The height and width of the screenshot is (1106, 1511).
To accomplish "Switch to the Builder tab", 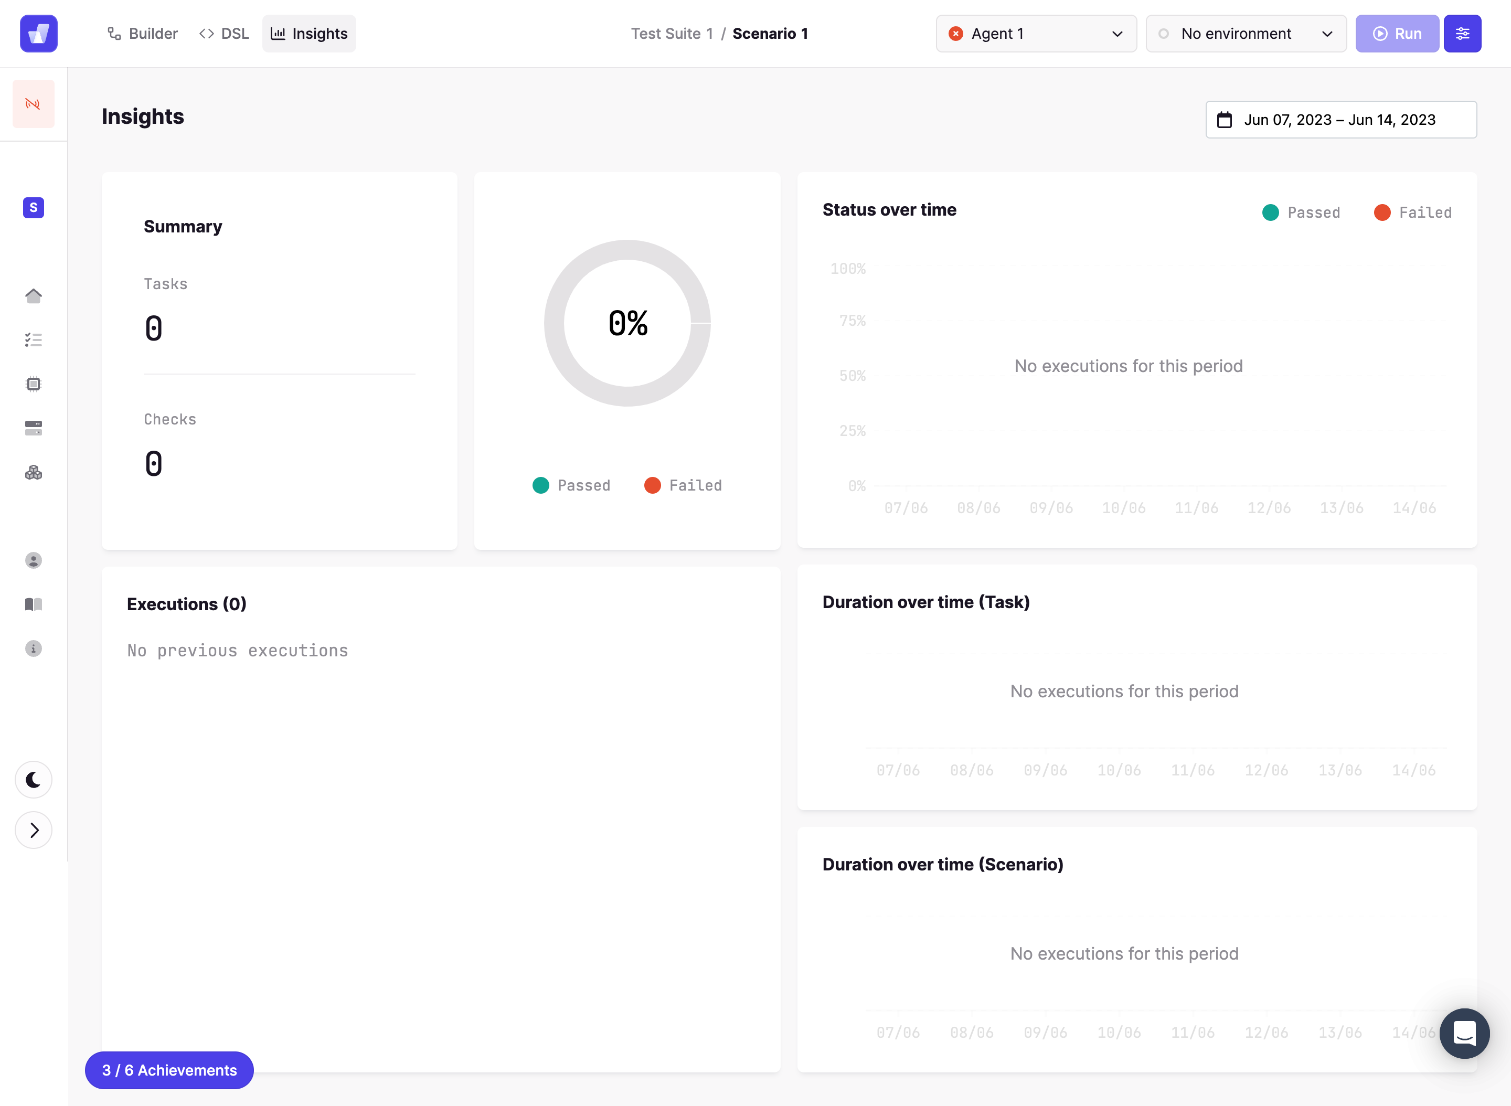I will tap(143, 34).
